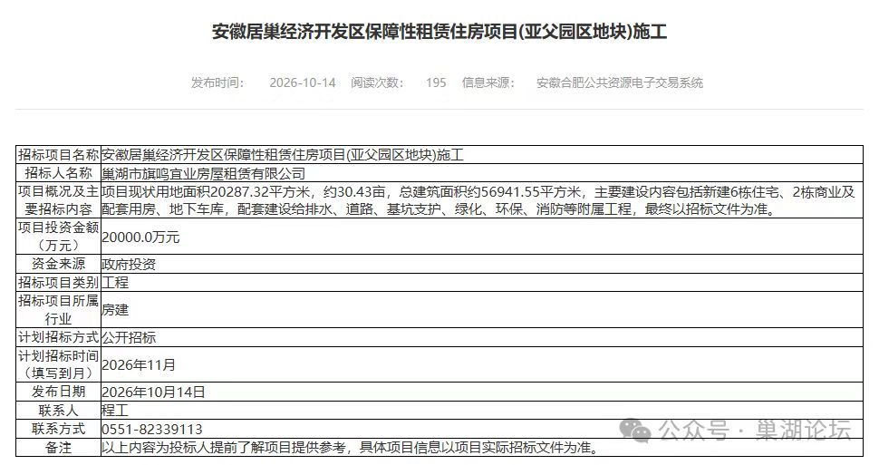The image size is (879, 465).
Task: Click the 招标项目类别 label cell
Action: 58,282
